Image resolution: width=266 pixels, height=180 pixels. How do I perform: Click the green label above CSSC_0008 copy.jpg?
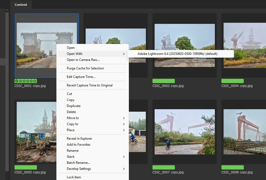[233, 167]
